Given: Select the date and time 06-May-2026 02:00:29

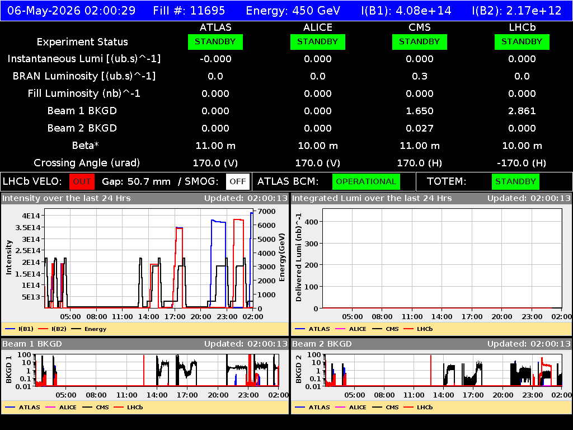Looking at the screenshot, I should click(71, 10).
